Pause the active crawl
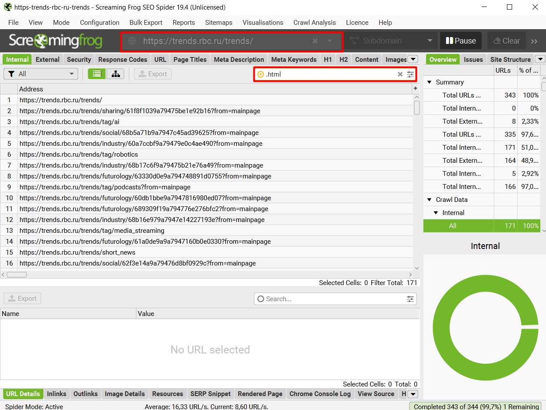The width and height of the screenshot is (546, 410). (x=460, y=40)
